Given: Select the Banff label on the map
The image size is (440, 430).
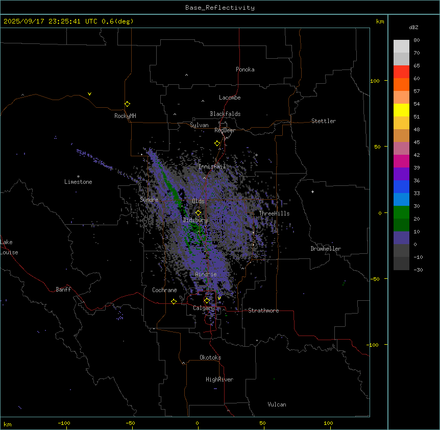Looking at the screenshot, I should pyautogui.click(x=63, y=290).
